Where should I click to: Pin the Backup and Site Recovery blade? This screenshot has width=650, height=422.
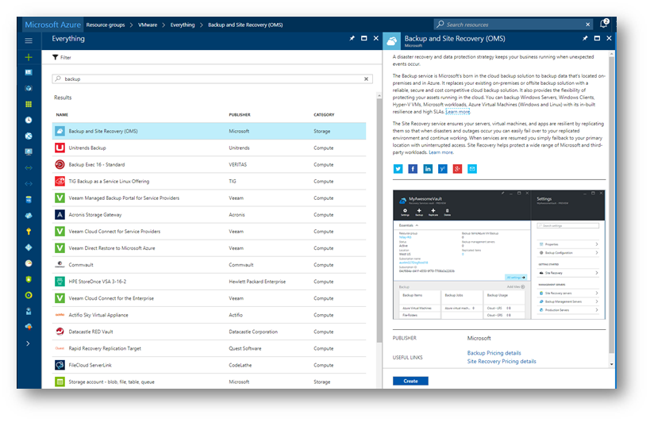[x=585, y=38]
